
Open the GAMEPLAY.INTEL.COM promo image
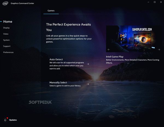point(133,39)
